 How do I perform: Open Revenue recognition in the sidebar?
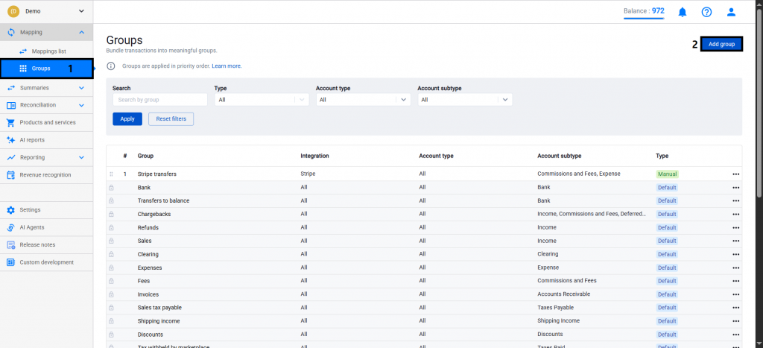[x=45, y=175]
